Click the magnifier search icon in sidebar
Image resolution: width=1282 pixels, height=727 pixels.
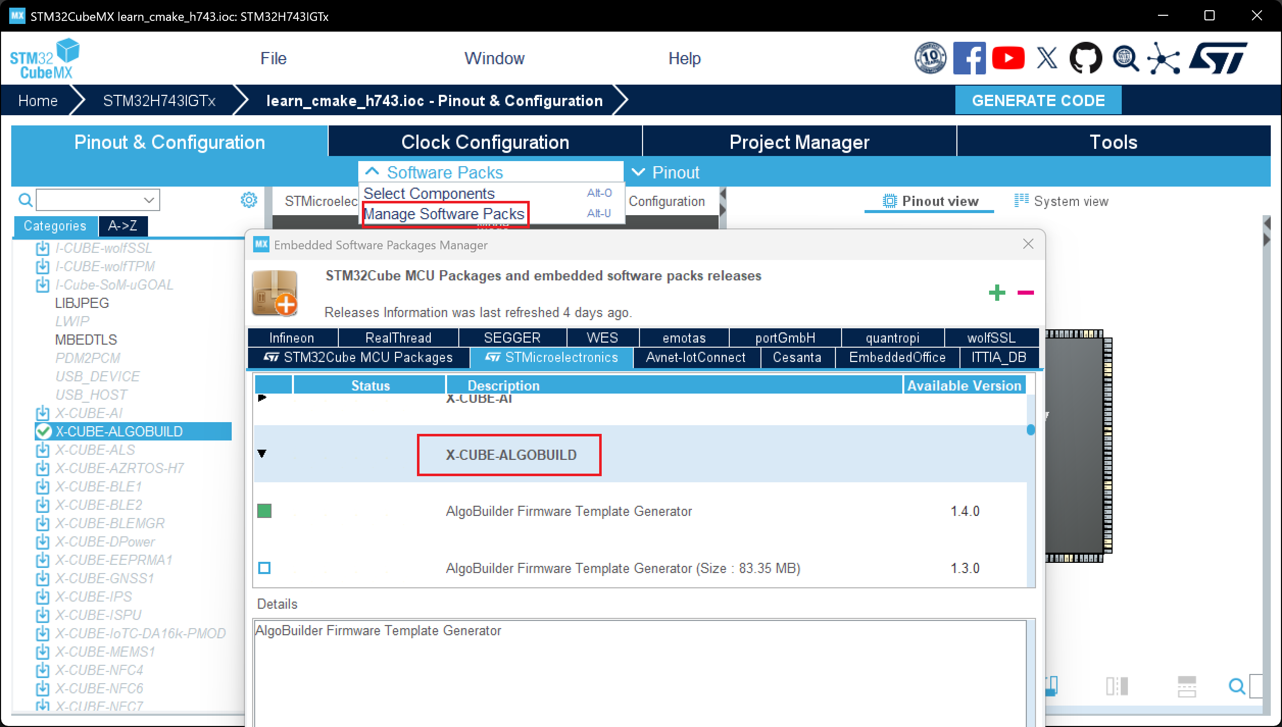pyautogui.click(x=25, y=200)
